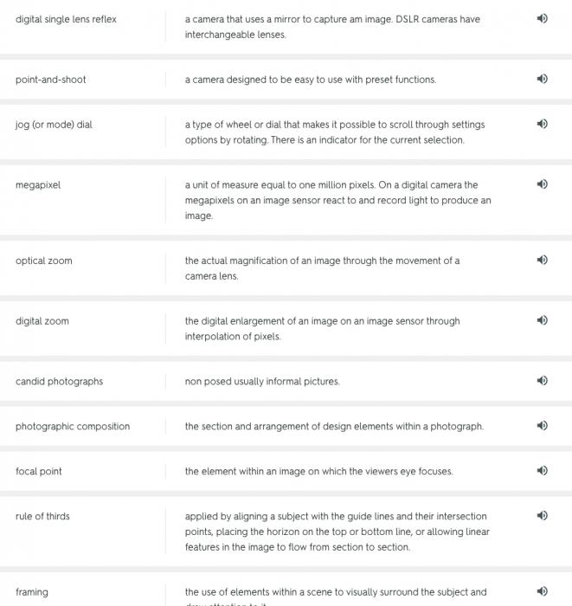
Task: Play audio for rule of thirds
Action: click(x=542, y=517)
